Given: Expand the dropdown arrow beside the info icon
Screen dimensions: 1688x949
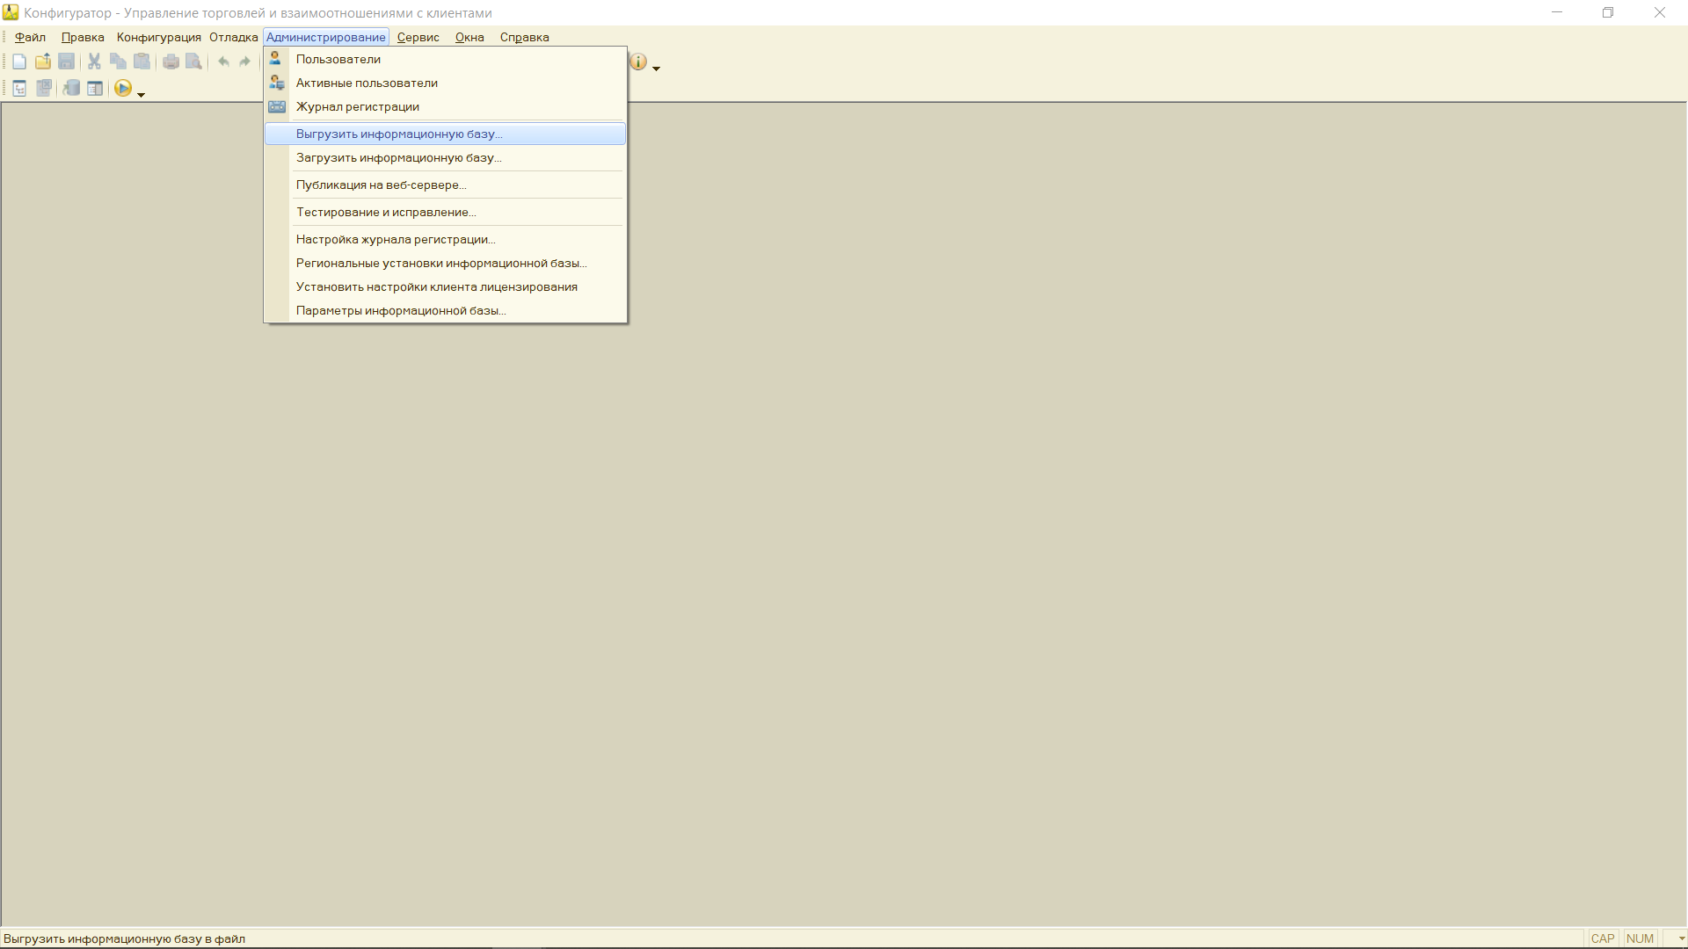Looking at the screenshot, I should tap(656, 68).
